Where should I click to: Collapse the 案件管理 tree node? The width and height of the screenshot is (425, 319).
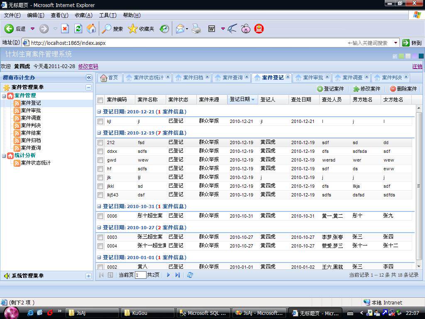[x=4, y=96]
